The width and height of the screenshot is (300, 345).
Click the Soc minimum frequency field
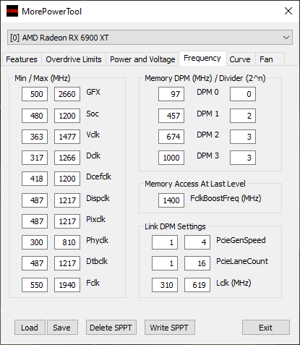35,116
